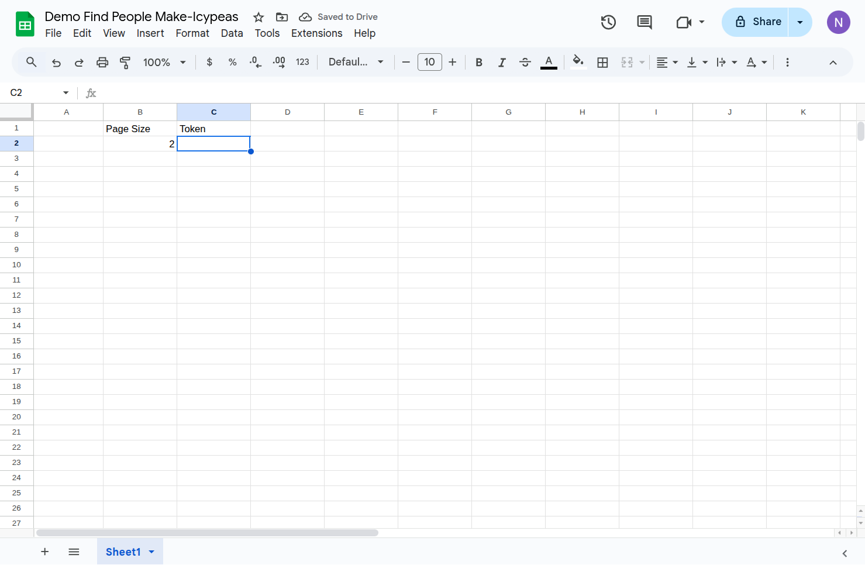Open the Data menu
Screen dimensions: 865x565
232,33
